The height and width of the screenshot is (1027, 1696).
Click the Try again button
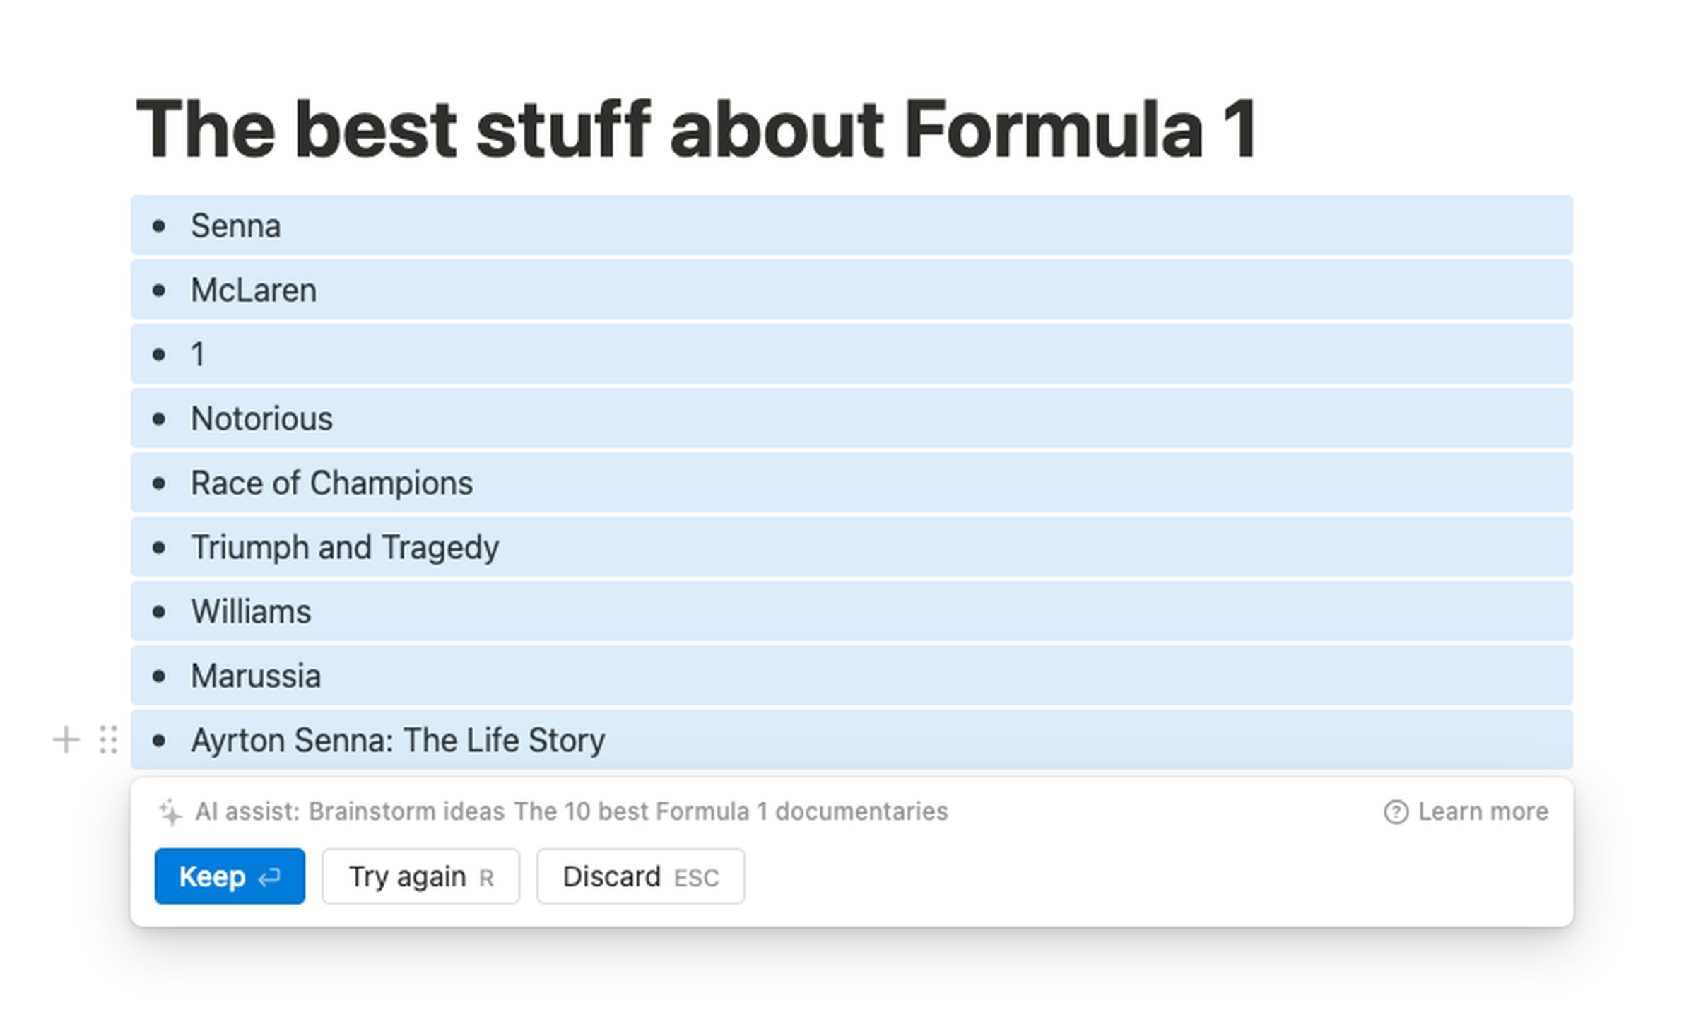click(420, 876)
